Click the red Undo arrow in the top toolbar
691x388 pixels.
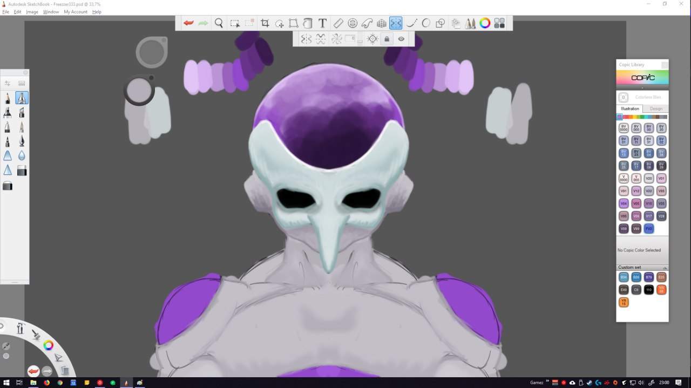[x=188, y=23]
